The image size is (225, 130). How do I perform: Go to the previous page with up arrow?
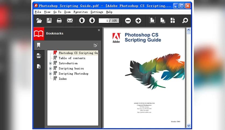click(x=82, y=20)
